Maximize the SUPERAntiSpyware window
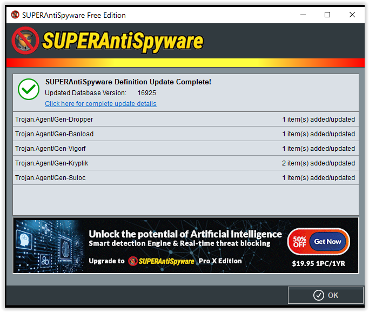 tap(327, 15)
